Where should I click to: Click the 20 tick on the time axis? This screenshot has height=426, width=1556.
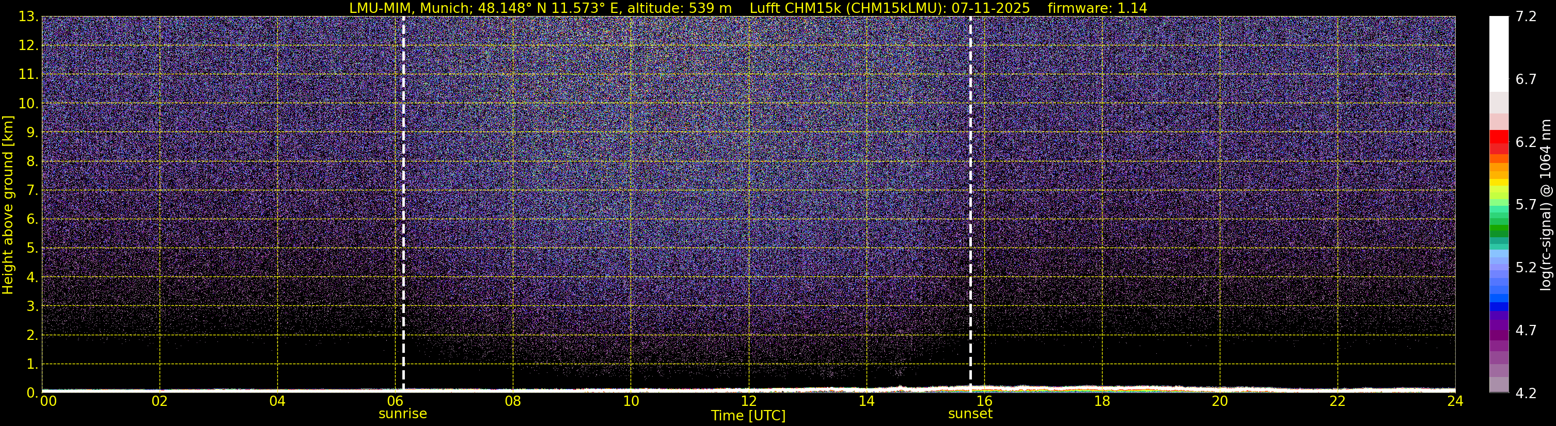point(1220,401)
